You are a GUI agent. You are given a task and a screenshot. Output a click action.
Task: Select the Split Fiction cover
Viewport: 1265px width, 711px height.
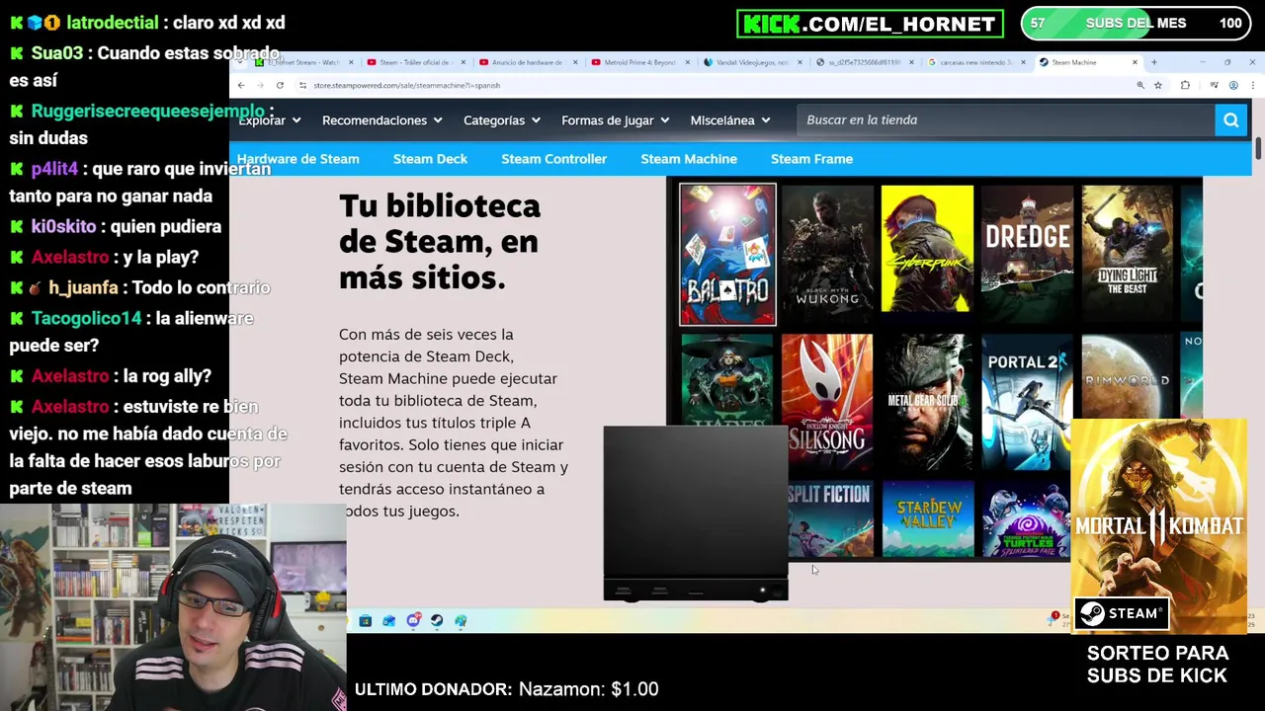coord(830,519)
